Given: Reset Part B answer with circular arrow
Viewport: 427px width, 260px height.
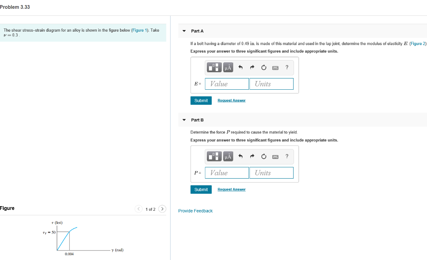Looking at the screenshot, I should (x=264, y=156).
